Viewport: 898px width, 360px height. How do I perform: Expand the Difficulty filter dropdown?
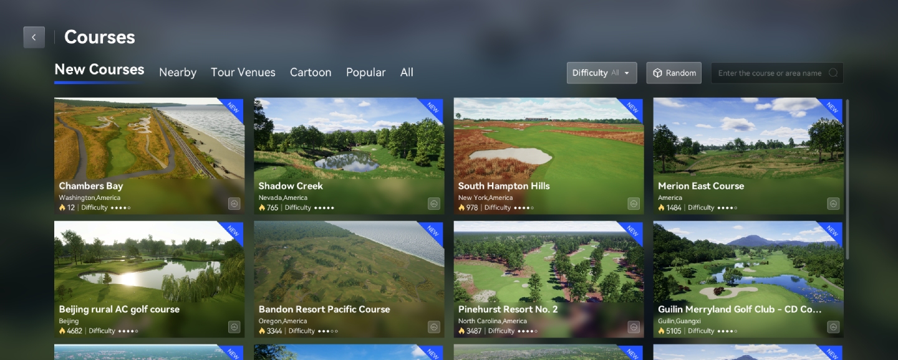(x=602, y=73)
